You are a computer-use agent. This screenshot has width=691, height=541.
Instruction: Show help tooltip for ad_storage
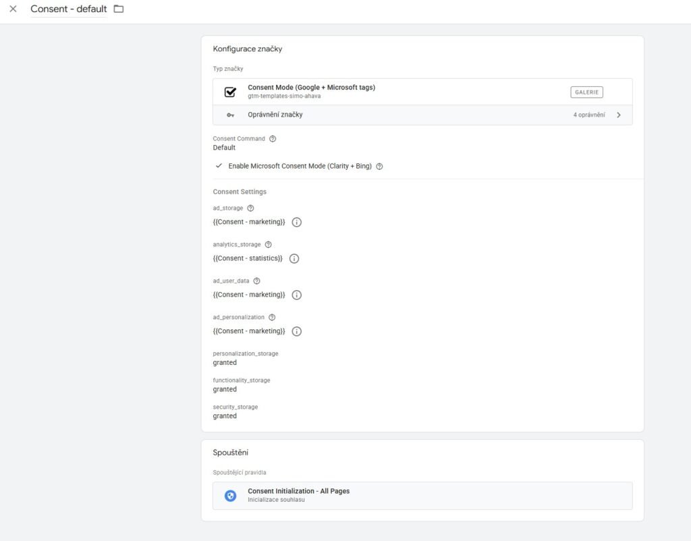click(x=250, y=208)
